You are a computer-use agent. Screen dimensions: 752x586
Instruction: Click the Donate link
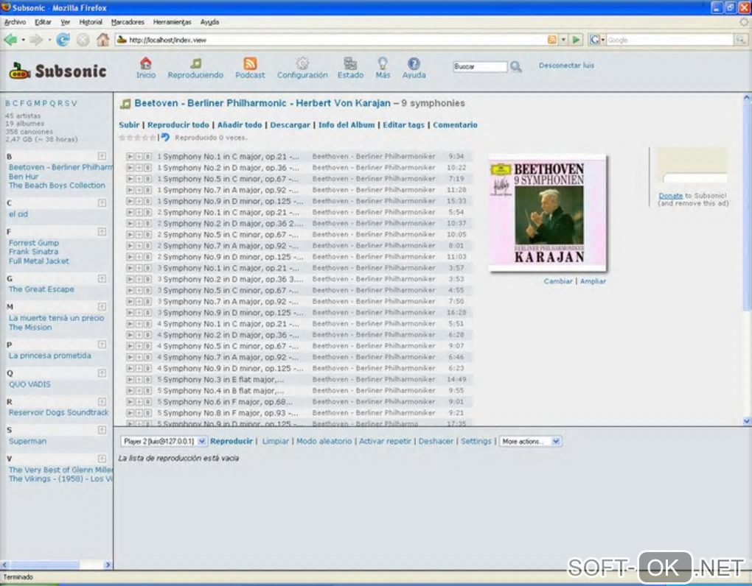tap(670, 196)
